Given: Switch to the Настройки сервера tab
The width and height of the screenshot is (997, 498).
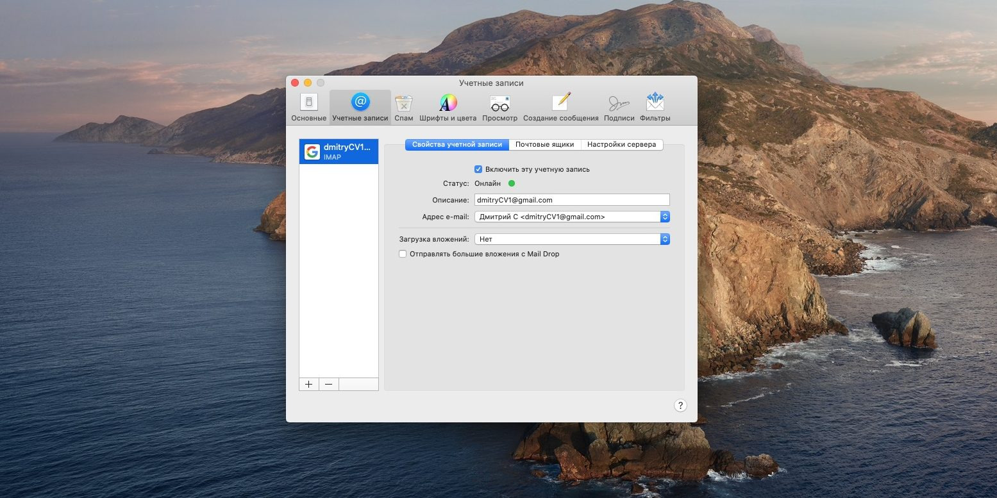Looking at the screenshot, I should [x=621, y=145].
